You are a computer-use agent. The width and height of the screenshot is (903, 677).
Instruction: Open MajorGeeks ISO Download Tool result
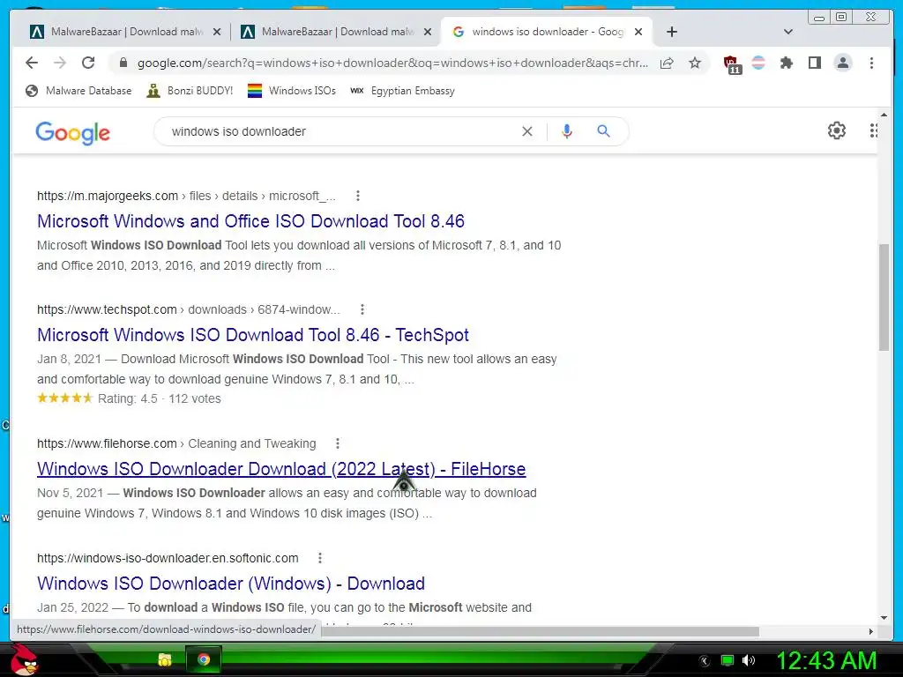click(x=250, y=221)
